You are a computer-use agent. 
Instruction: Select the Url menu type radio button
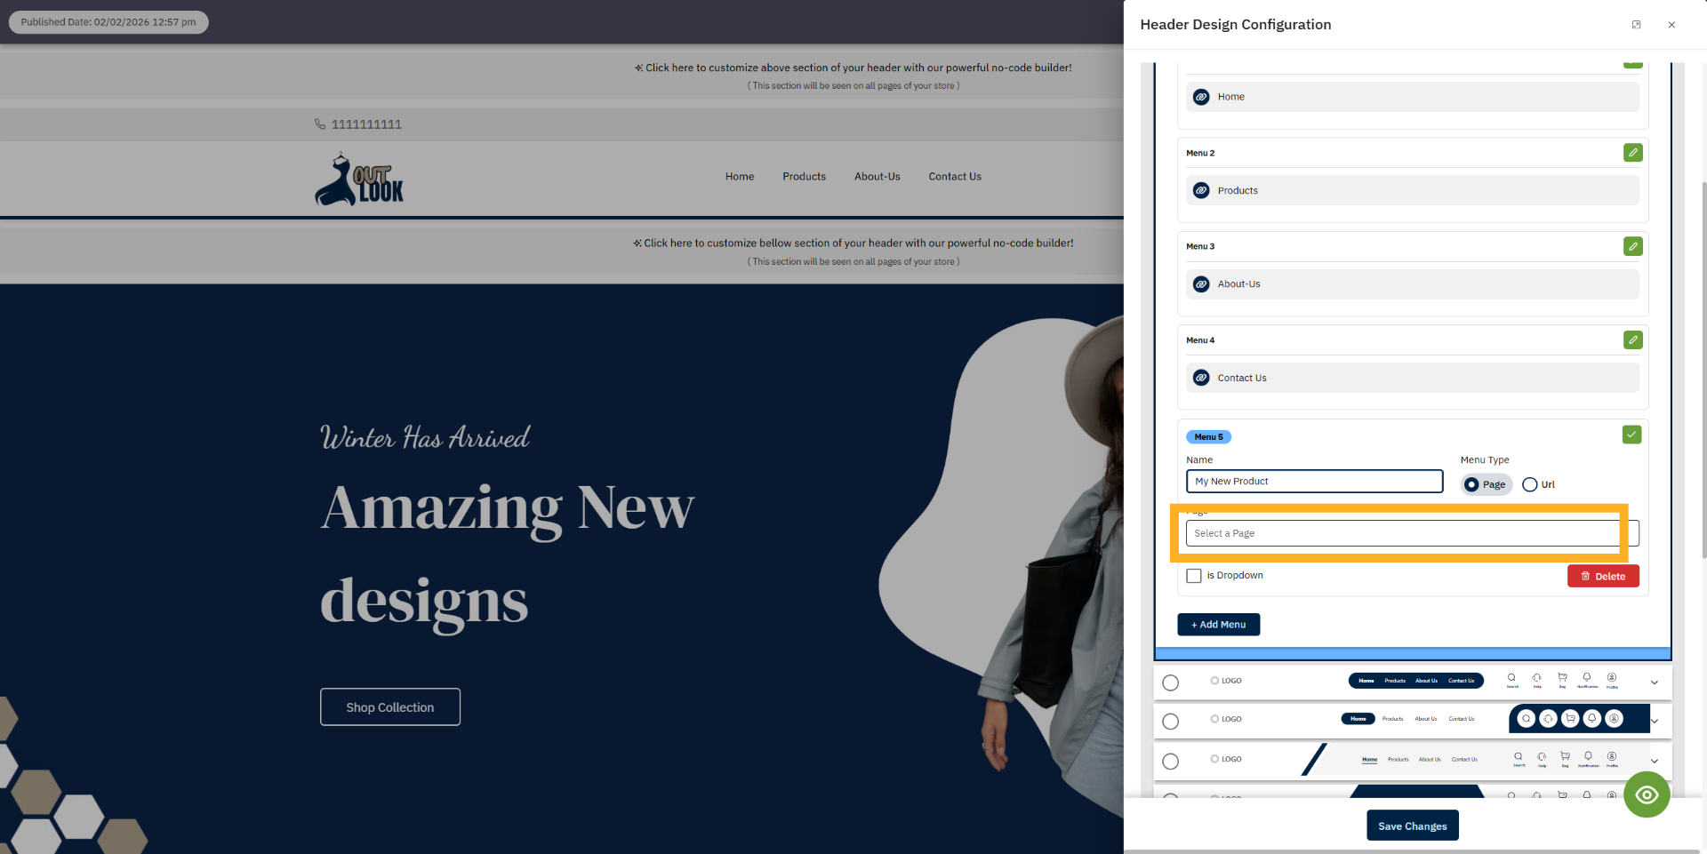1530,484
